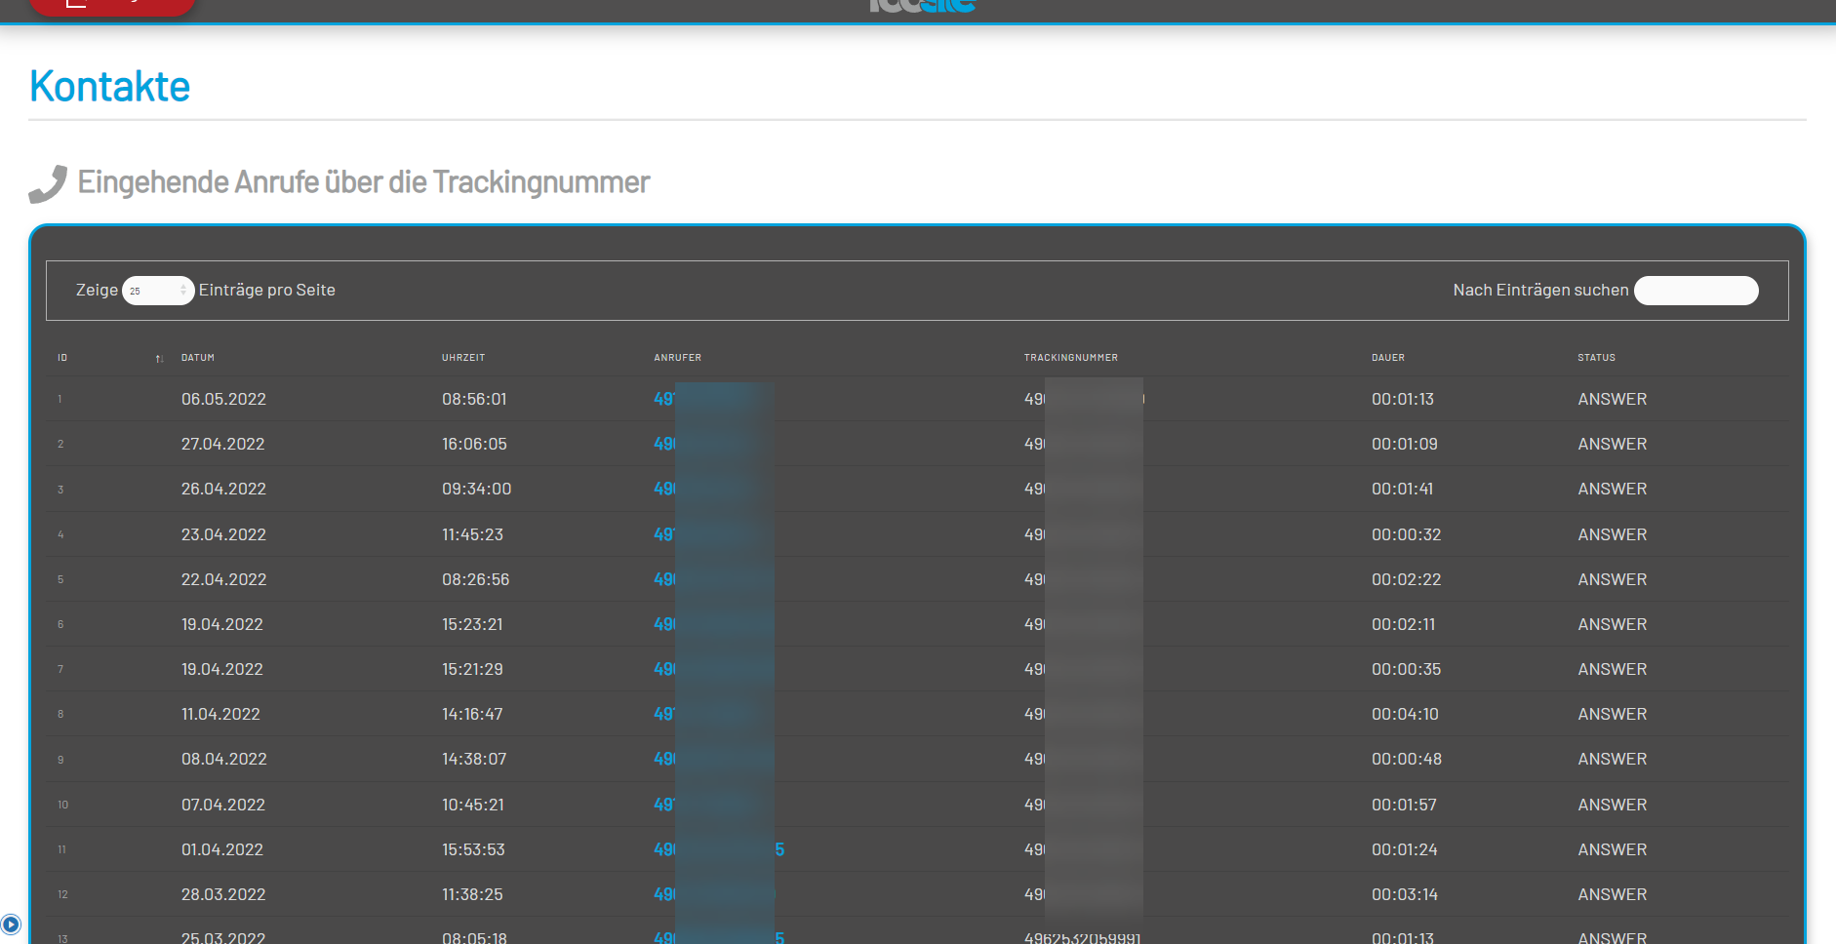Click the Kontakte page heading

point(109,87)
